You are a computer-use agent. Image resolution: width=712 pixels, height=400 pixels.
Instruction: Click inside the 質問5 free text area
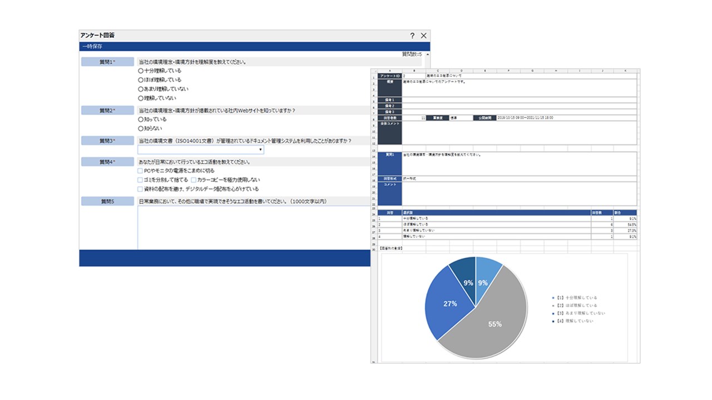[254, 228]
